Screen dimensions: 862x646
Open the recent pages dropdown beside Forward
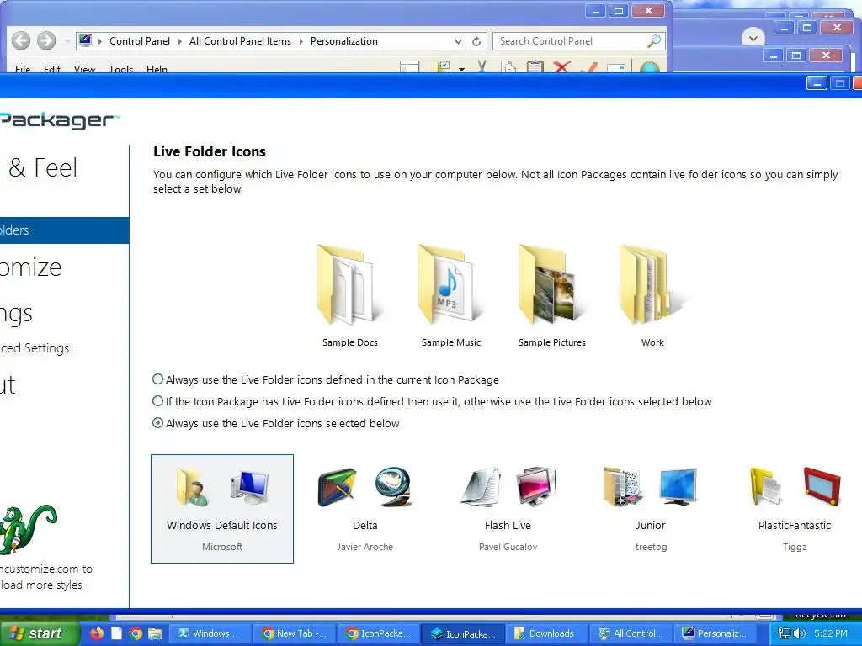click(x=67, y=41)
